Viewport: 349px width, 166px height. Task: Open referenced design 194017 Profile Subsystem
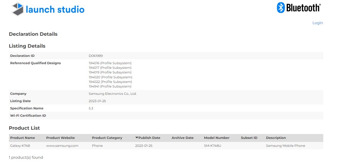tap(110, 68)
